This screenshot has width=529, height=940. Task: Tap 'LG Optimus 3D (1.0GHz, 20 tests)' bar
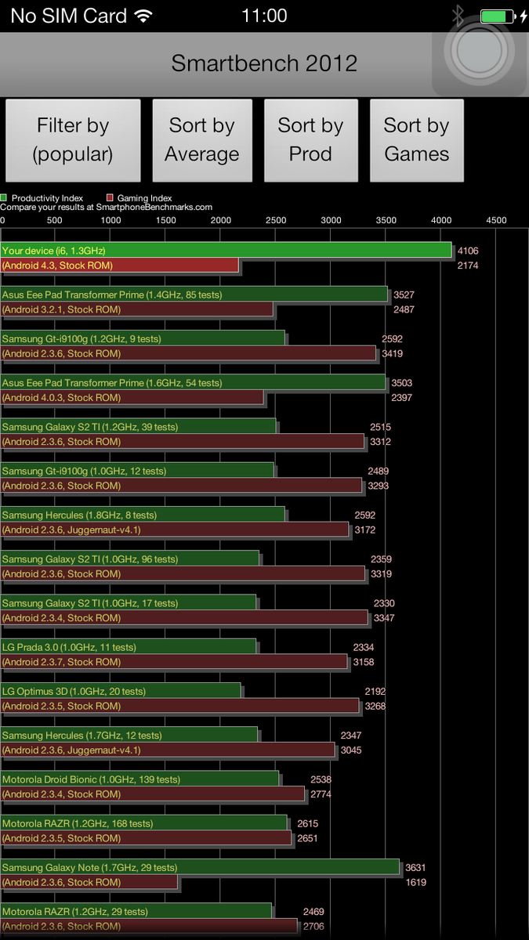[121, 691]
